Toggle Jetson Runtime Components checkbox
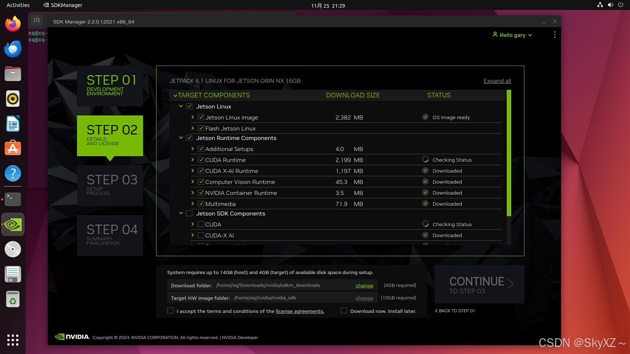The height and width of the screenshot is (354, 630). click(189, 138)
